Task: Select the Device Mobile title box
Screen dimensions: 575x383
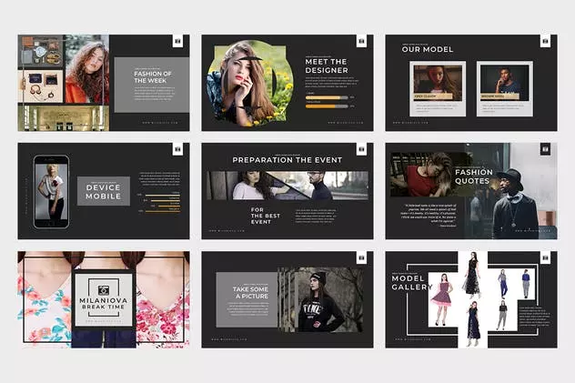Action: (x=104, y=191)
